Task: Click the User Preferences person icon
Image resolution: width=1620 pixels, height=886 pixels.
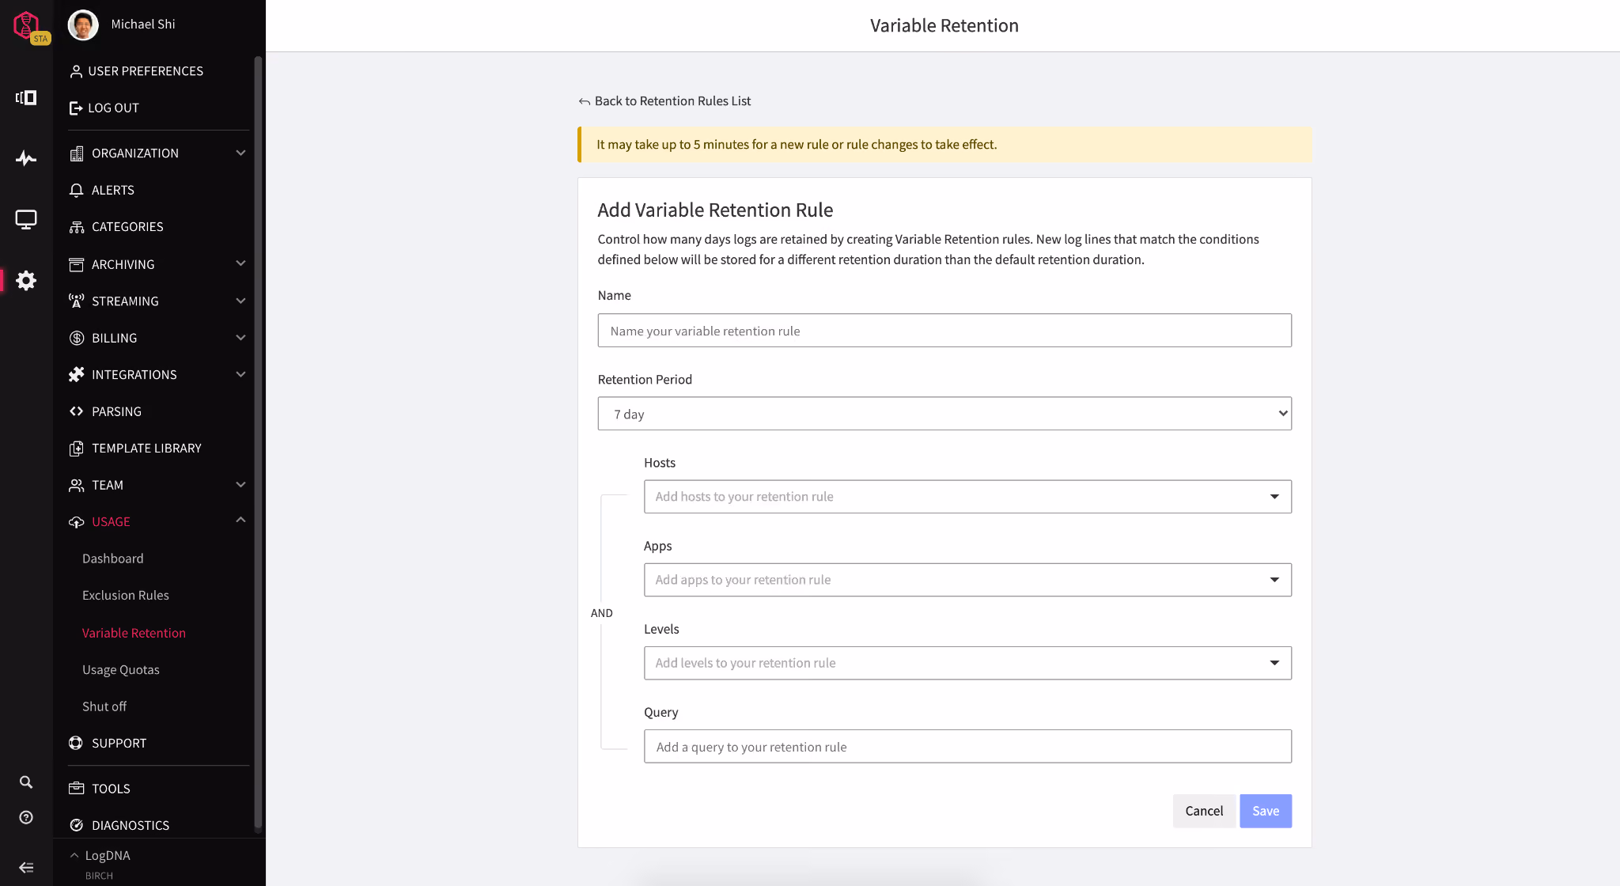Action: (76, 71)
